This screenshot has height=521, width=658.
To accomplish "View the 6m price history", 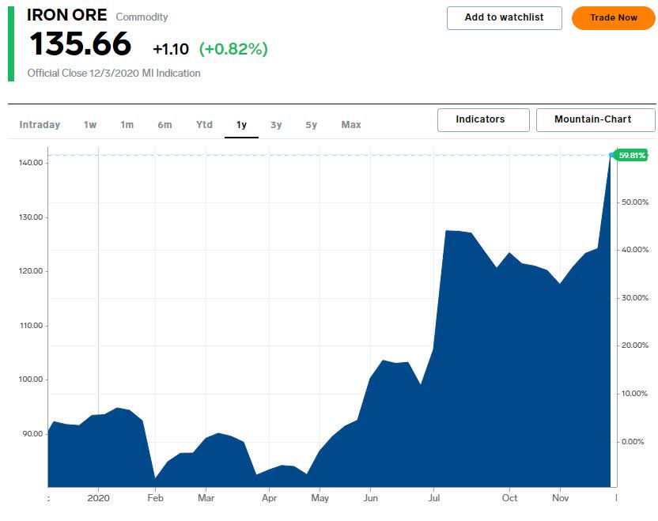I will tap(165, 124).
